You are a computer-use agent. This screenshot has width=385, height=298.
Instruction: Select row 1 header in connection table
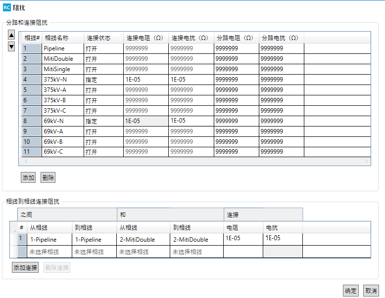tap(22, 239)
